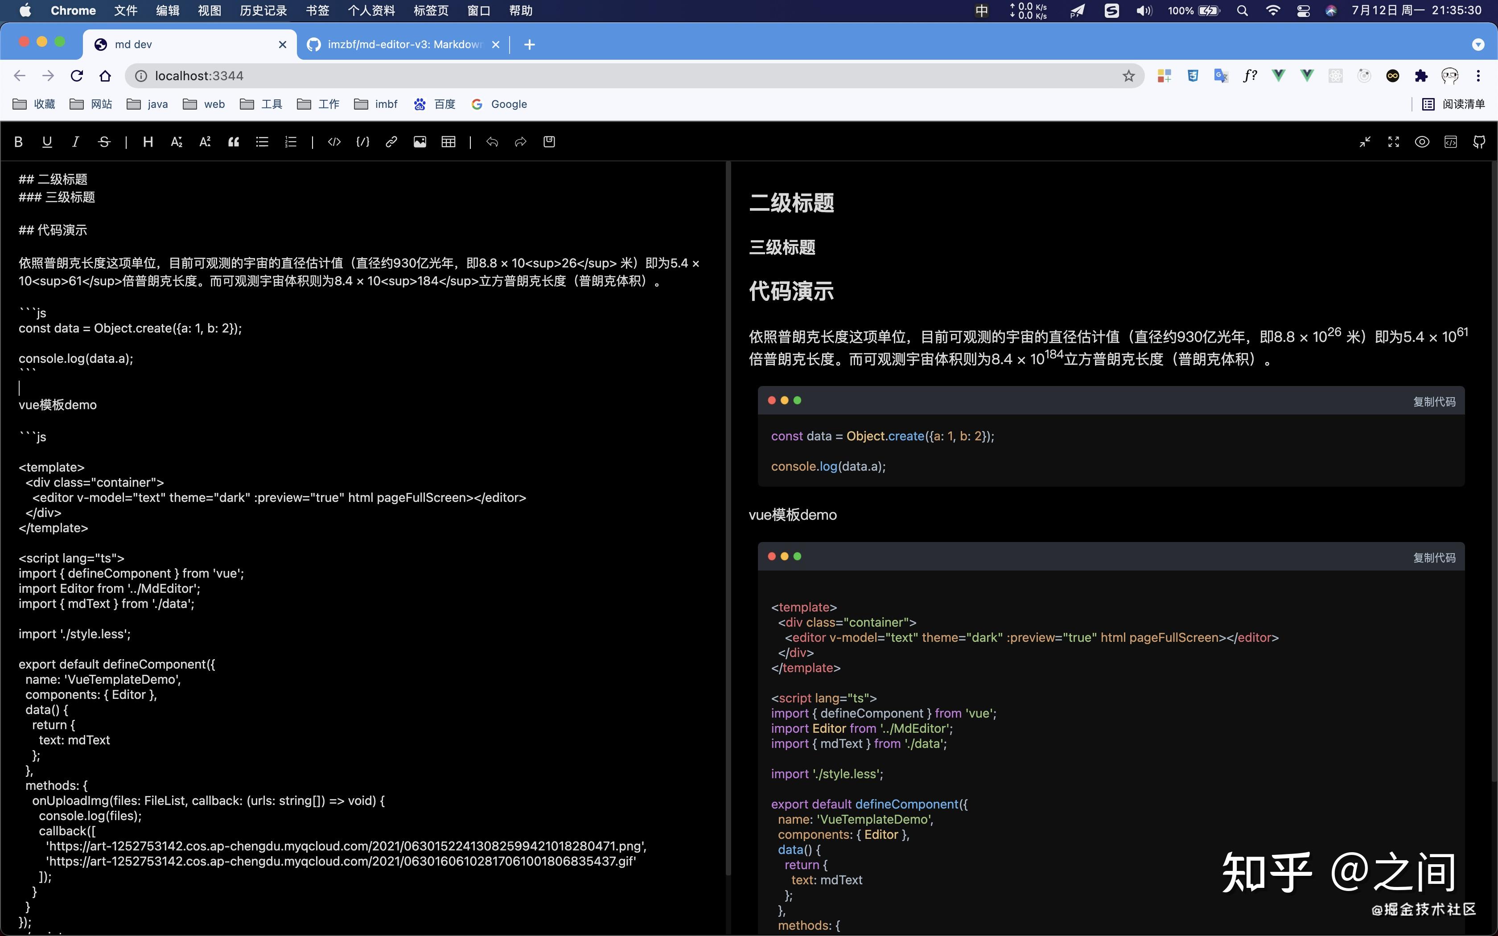Save the document with the save icon
The height and width of the screenshot is (936, 1498).
coord(548,142)
